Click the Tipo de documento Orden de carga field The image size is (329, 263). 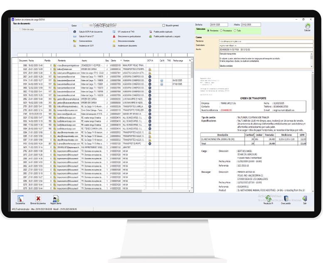(42, 29)
